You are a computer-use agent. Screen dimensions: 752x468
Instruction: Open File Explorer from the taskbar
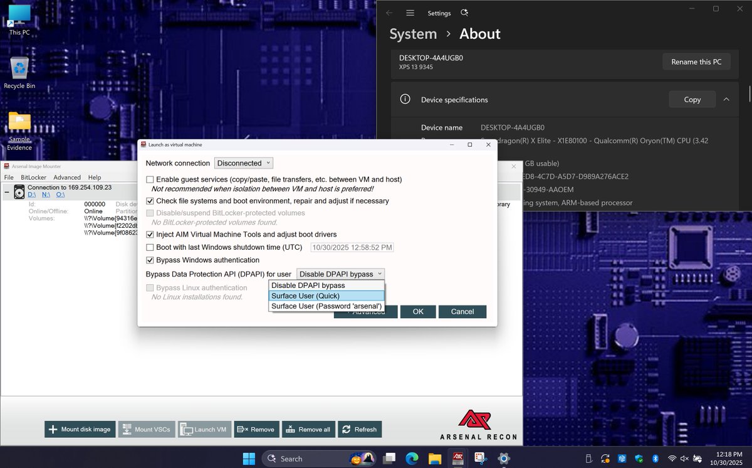(435, 458)
